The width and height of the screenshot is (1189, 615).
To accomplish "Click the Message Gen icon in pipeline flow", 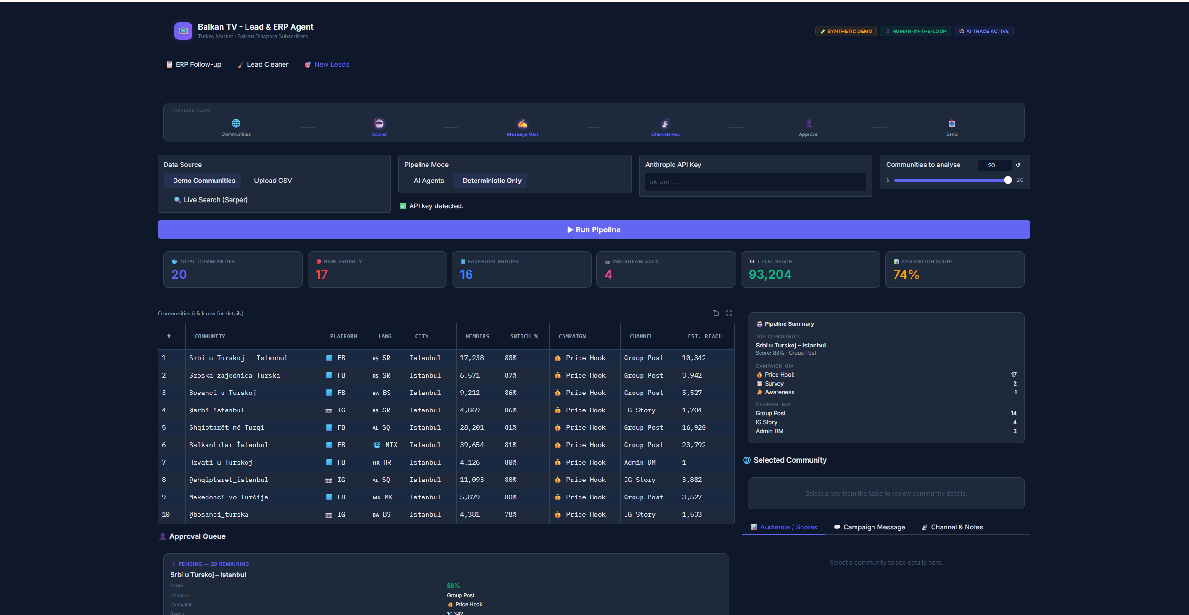I will coord(522,124).
